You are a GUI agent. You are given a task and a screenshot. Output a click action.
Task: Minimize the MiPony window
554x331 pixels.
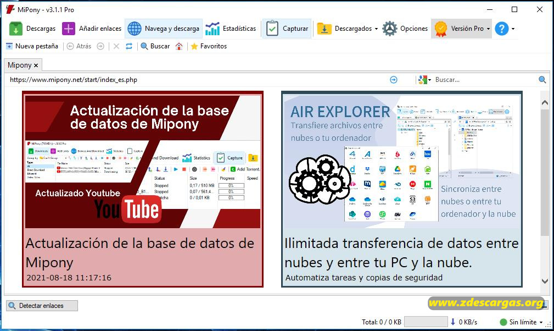coord(490,9)
